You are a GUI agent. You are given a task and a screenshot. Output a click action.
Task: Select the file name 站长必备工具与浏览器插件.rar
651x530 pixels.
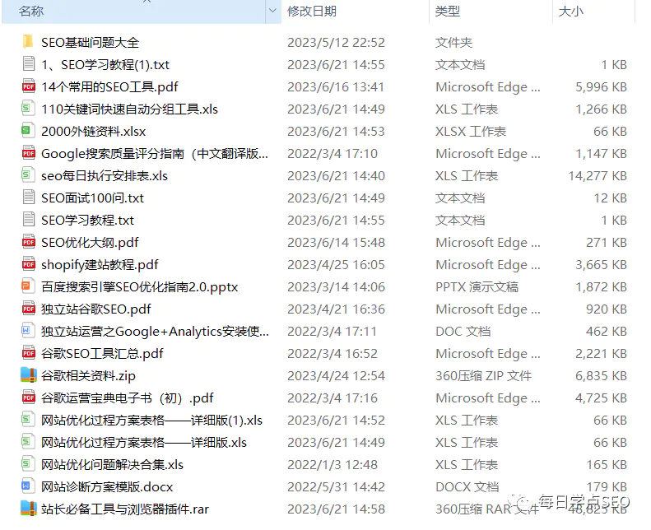[x=124, y=509]
